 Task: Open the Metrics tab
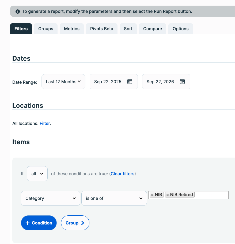point(72,29)
